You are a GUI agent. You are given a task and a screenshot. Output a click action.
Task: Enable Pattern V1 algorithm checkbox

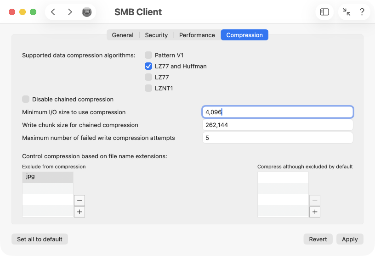click(x=148, y=55)
